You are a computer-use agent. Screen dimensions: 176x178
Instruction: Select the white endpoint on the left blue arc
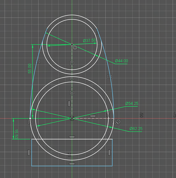click(30, 118)
